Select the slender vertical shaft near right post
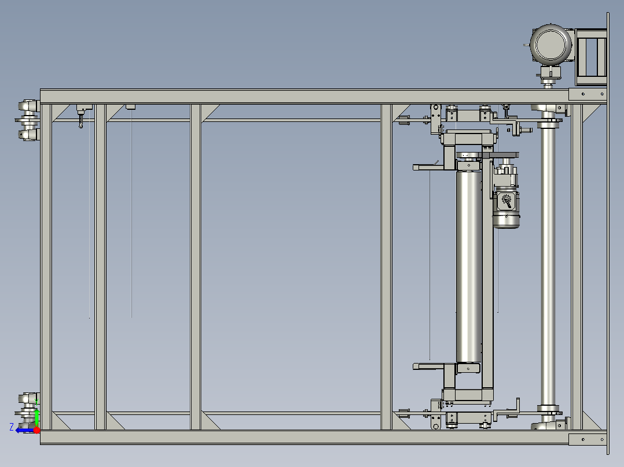Viewport: 624px width, 467px height. tap(548, 266)
